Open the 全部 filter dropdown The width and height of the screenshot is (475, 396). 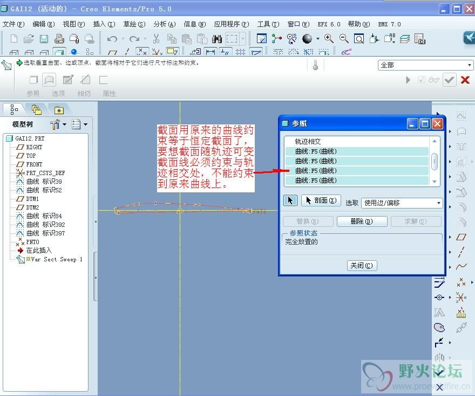425,65
